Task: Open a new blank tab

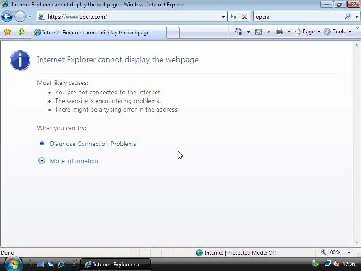Action: coord(173,33)
